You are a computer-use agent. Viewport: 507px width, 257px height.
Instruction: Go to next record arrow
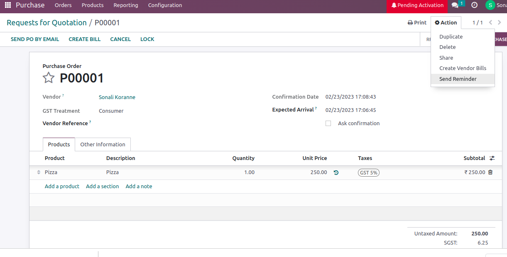(x=499, y=22)
